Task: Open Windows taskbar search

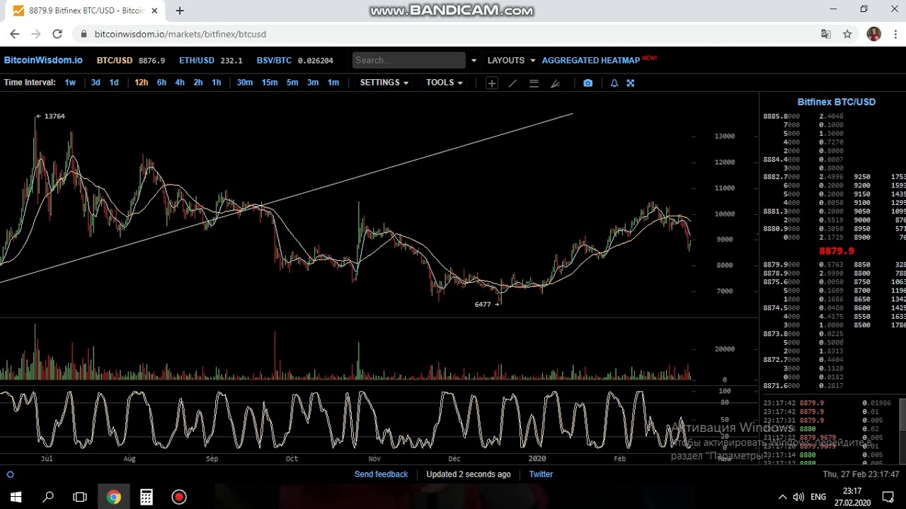Action: click(48, 497)
